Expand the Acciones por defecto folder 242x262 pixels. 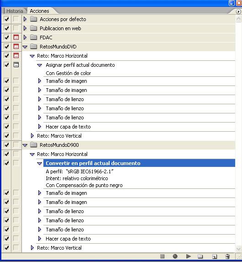point(25,19)
